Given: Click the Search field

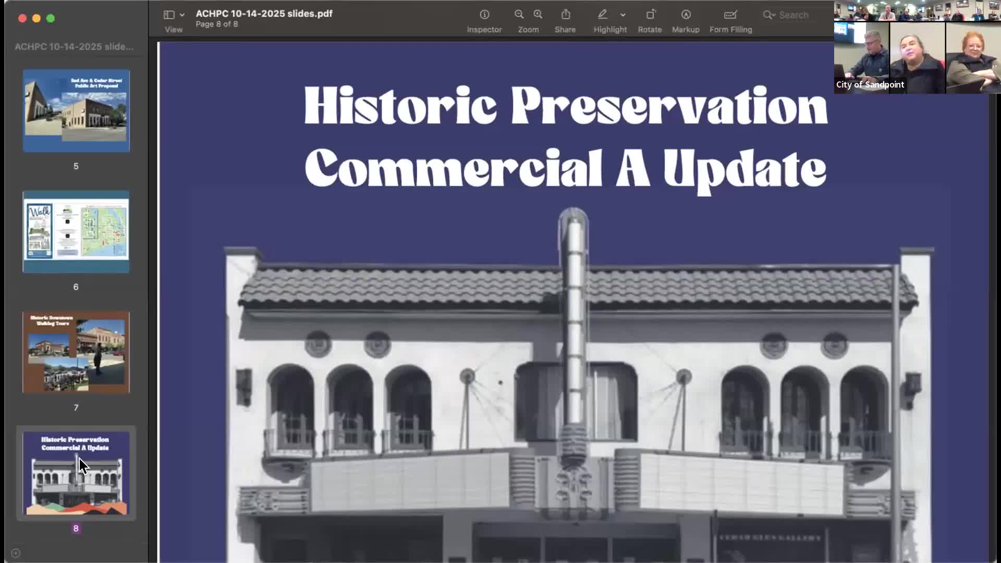Looking at the screenshot, I should (x=792, y=15).
